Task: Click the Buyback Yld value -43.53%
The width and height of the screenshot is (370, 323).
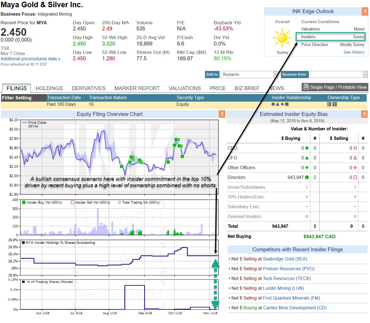Action: tap(223, 28)
